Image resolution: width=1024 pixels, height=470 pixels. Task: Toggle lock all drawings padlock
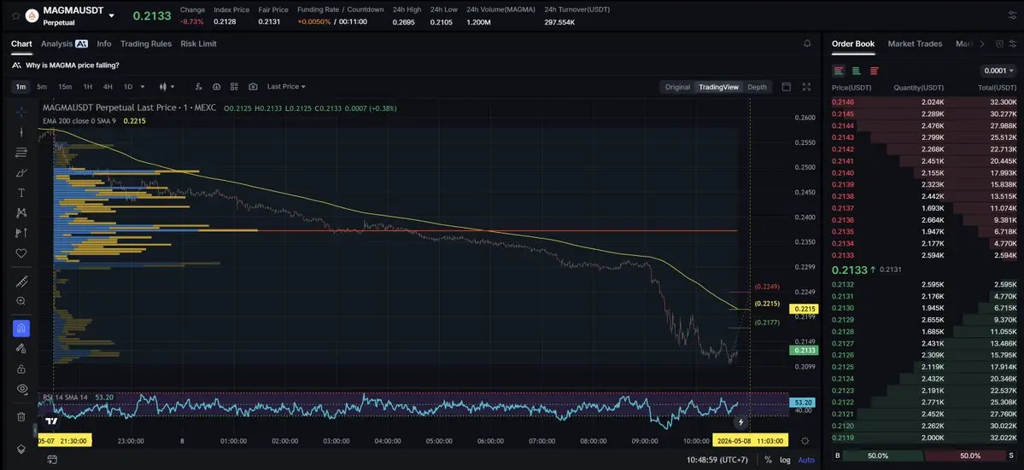20,369
